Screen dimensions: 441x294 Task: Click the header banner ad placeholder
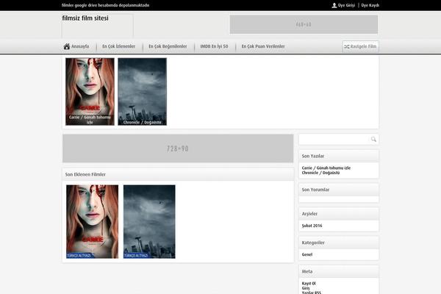(304, 24)
